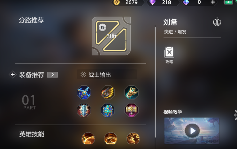The image size is (237, 149).
Task: Tap the second hero skill icon
Action: [111, 138]
